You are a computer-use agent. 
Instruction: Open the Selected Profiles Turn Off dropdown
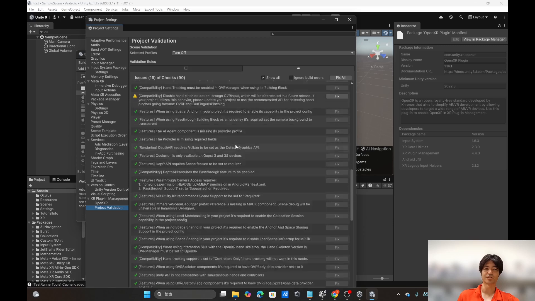coord(263,53)
